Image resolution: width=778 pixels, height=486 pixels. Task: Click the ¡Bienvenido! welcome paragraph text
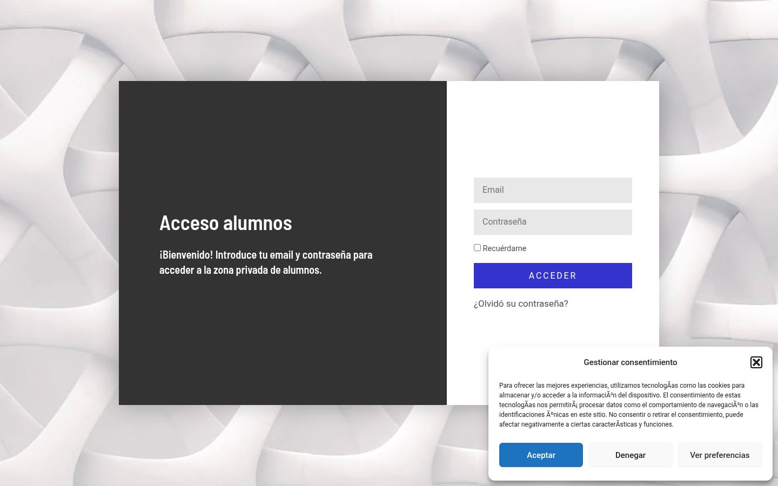coord(266,262)
